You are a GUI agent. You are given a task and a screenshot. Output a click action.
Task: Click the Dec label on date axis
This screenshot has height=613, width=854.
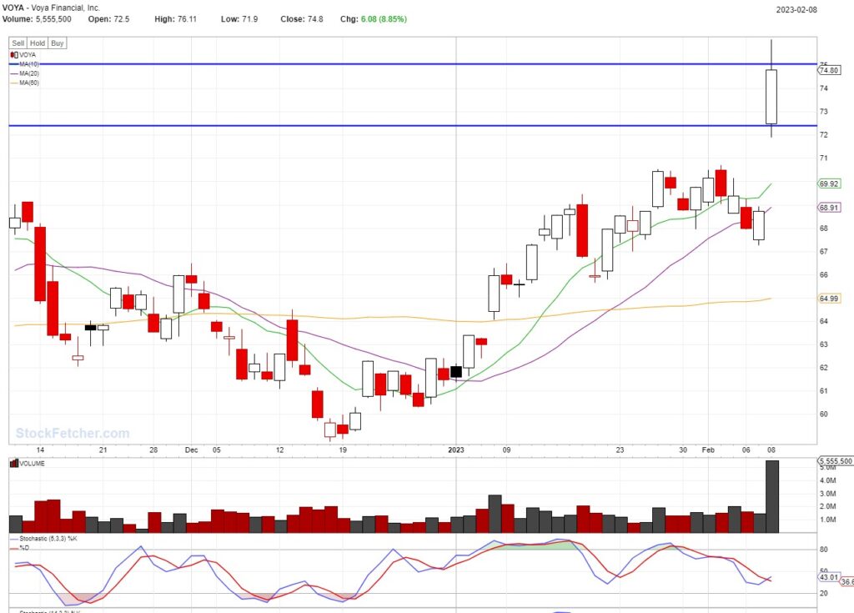pyautogui.click(x=191, y=450)
